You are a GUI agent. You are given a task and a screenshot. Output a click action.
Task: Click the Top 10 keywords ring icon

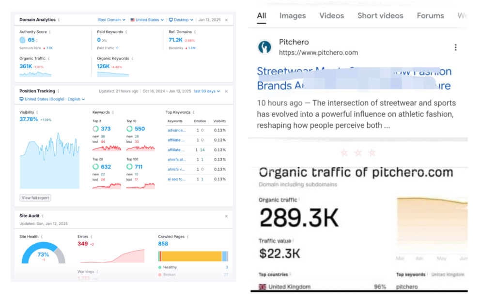coord(129,129)
